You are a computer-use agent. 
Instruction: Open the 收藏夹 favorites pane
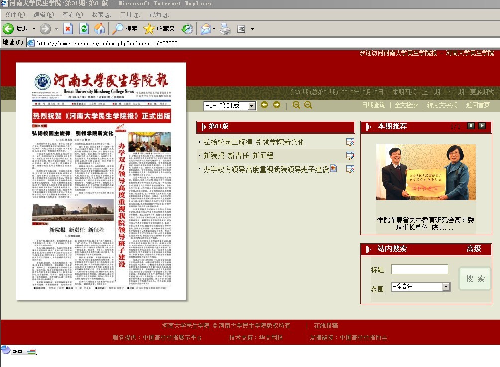click(x=159, y=29)
